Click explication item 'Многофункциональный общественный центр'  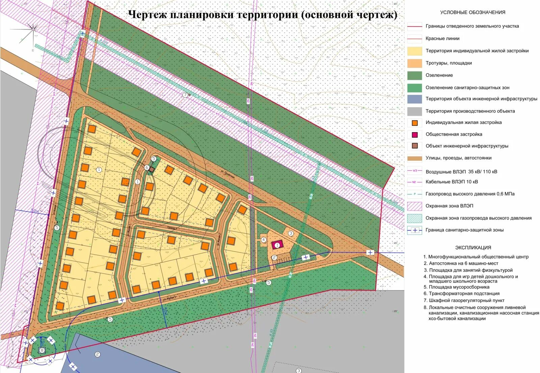(476, 257)
